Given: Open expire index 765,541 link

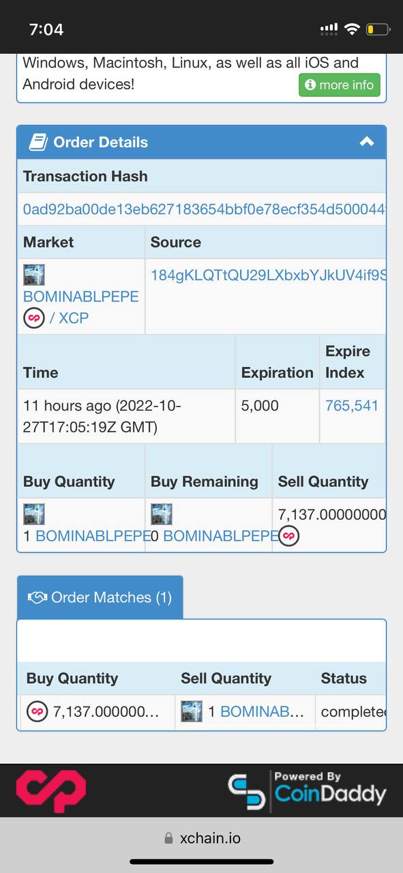Looking at the screenshot, I should (x=351, y=406).
